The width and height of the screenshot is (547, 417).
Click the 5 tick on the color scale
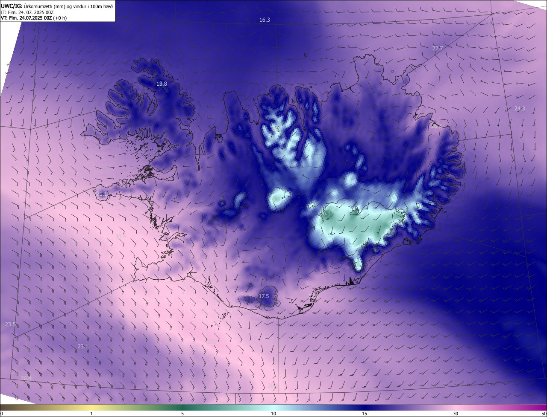182,414
